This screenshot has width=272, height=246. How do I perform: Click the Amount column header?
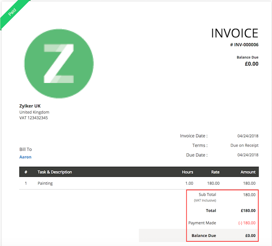[x=248, y=172]
